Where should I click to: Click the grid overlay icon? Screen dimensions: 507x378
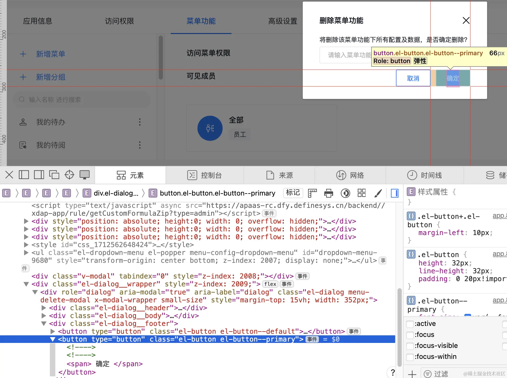coord(362,193)
